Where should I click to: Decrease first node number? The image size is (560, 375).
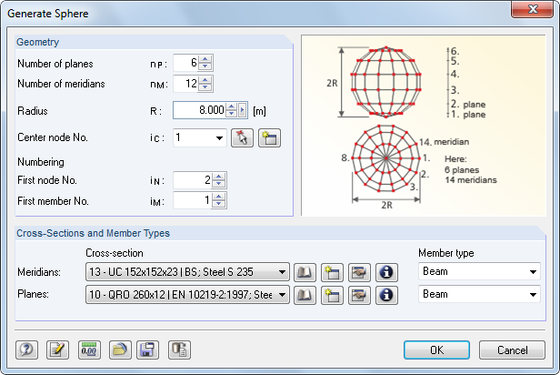tap(218, 184)
